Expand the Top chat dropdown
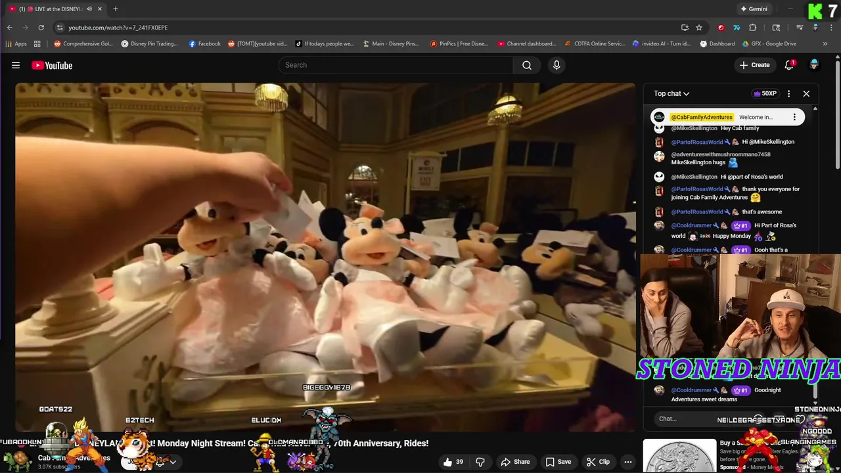The height and width of the screenshot is (473, 841). 671,93
